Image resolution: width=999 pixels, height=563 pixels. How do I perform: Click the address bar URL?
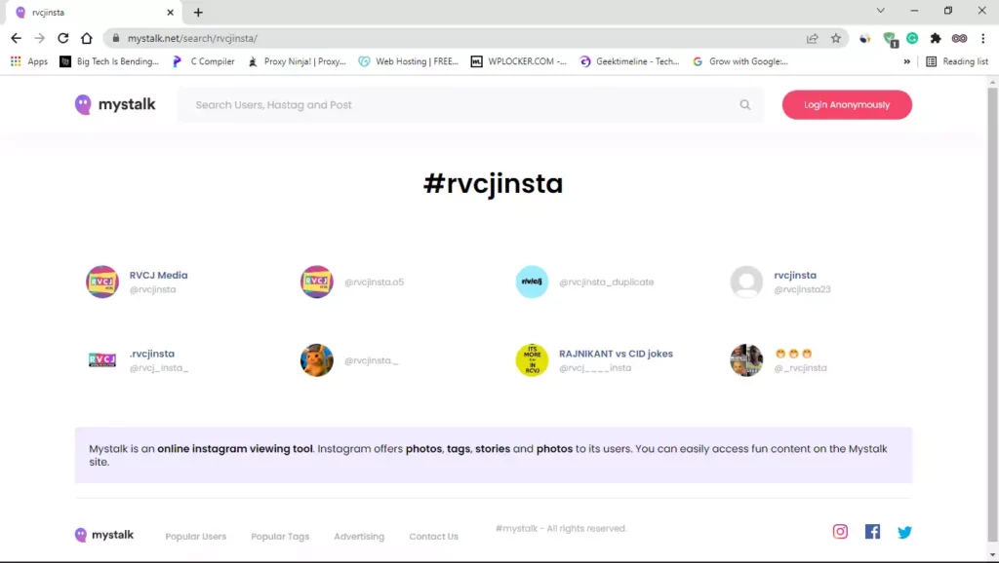[192, 38]
